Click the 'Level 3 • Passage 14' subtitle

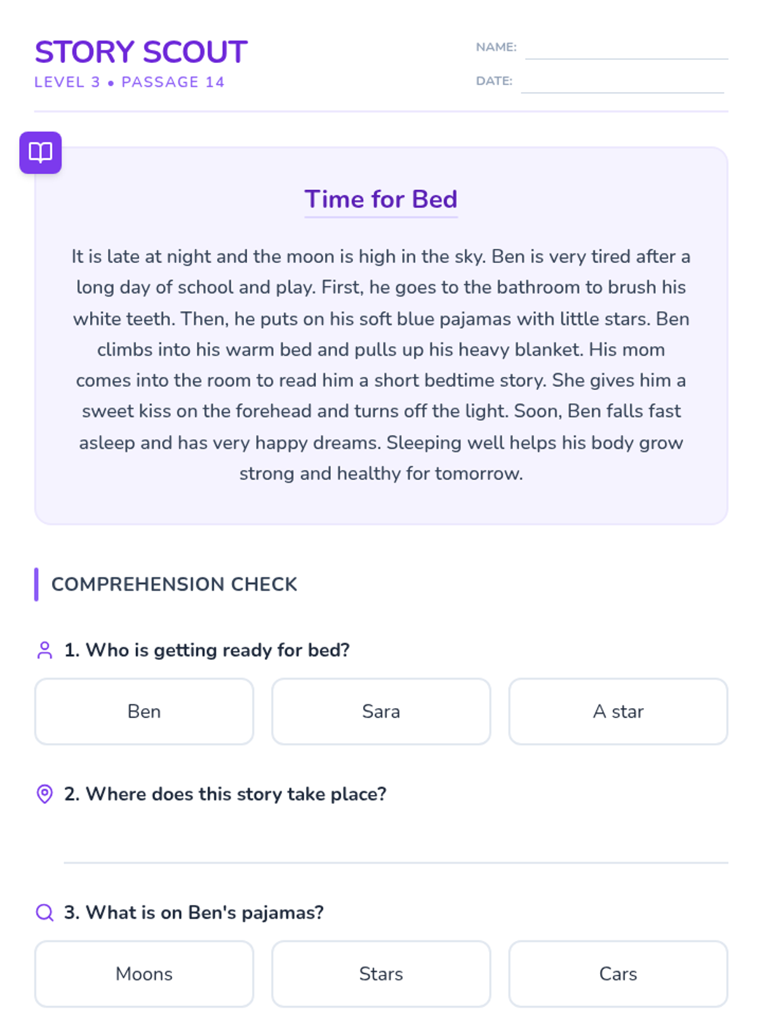point(130,82)
